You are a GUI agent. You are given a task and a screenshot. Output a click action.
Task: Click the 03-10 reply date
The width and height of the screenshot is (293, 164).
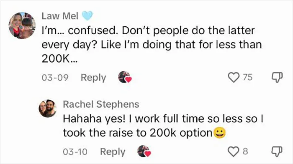75,152
